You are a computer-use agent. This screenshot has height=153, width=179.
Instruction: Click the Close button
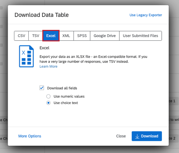coord(121,136)
